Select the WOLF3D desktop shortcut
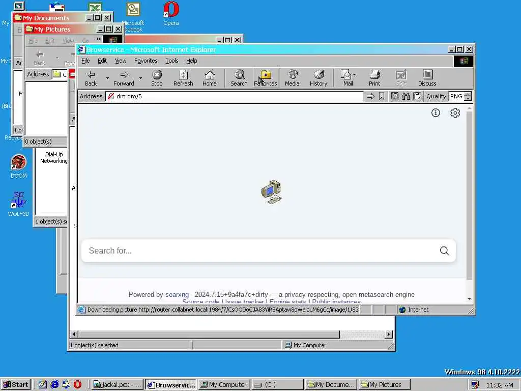The width and height of the screenshot is (521, 391). tap(19, 204)
